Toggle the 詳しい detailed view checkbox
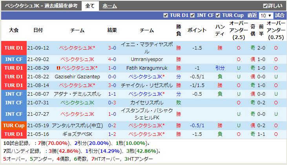287x165 pixels. point(265,6)
